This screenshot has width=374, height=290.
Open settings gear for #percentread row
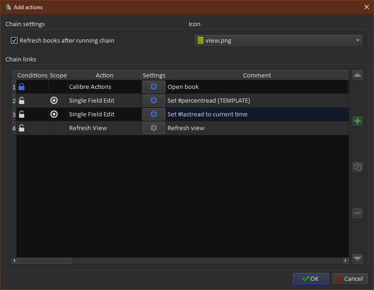point(154,101)
